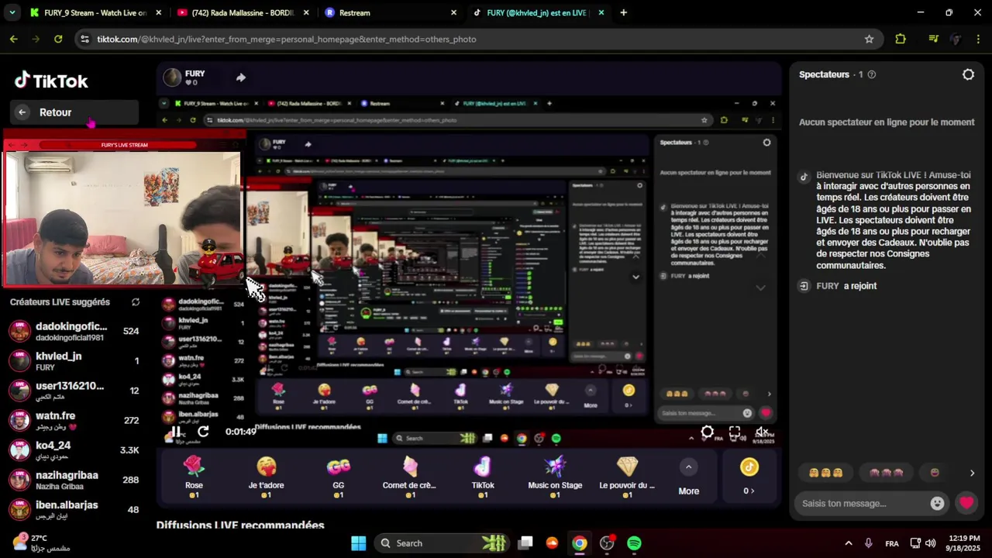Open OBS Studio from the taskbar
The image size is (992, 558).
pos(607,543)
